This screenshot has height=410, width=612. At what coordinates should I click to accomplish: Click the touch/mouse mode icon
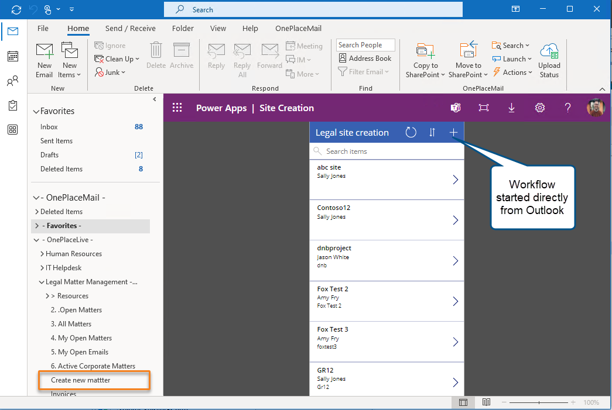(x=47, y=9)
